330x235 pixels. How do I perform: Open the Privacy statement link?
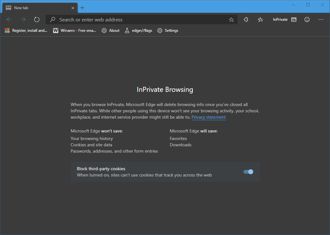[x=209, y=117]
